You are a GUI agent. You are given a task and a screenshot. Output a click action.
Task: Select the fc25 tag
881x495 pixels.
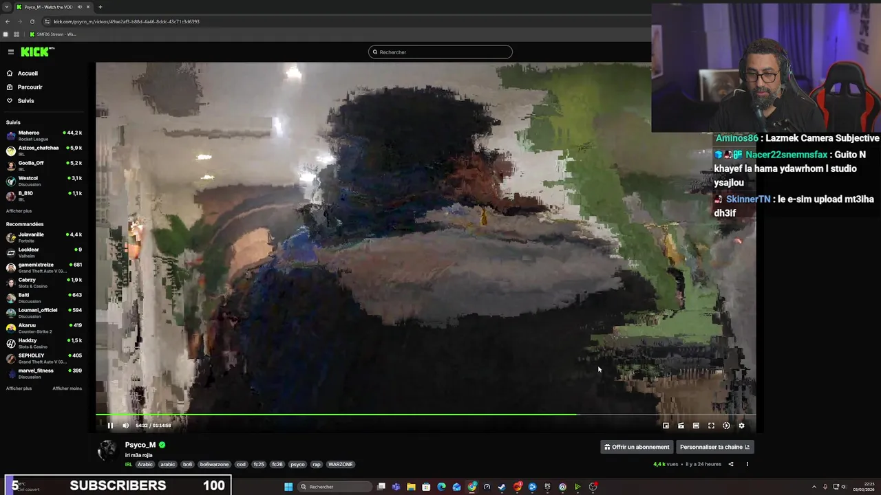point(259,465)
